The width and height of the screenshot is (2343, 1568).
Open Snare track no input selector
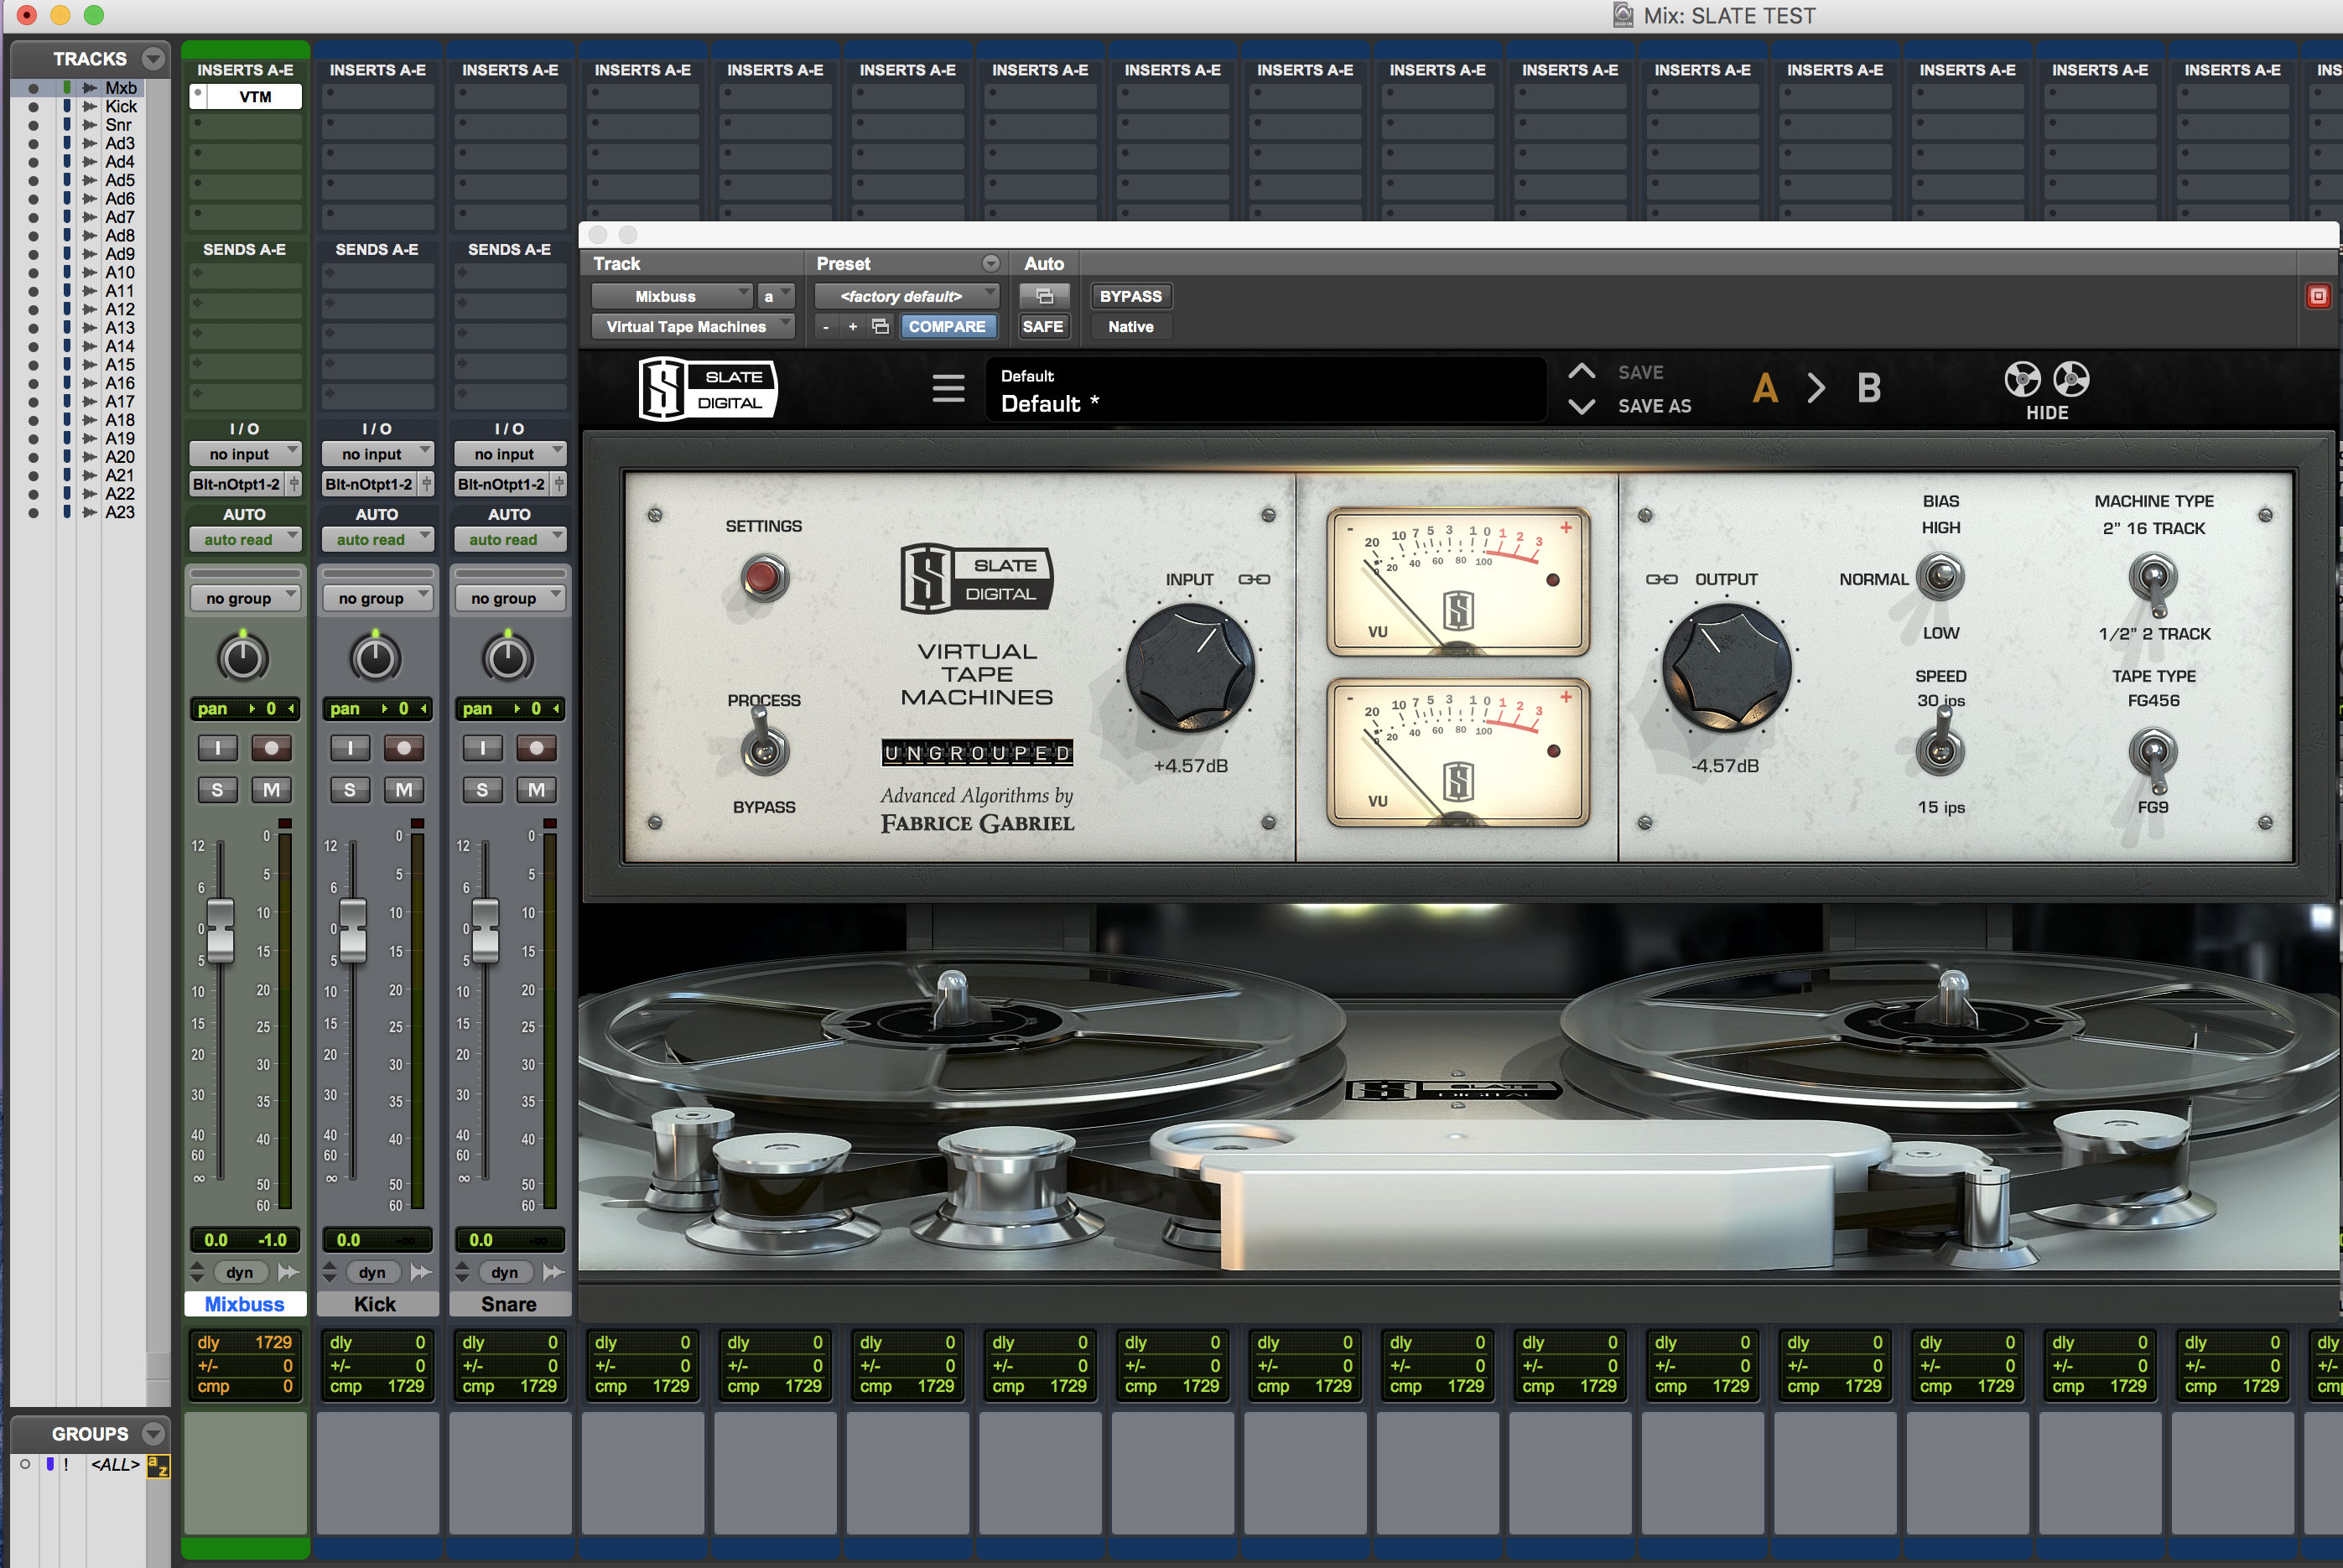click(x=510, y=454)
